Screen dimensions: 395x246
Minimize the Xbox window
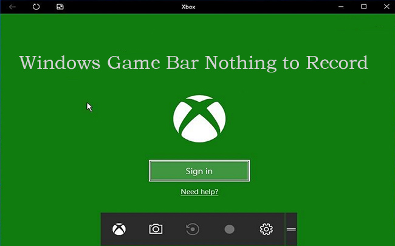pos(341,7)
